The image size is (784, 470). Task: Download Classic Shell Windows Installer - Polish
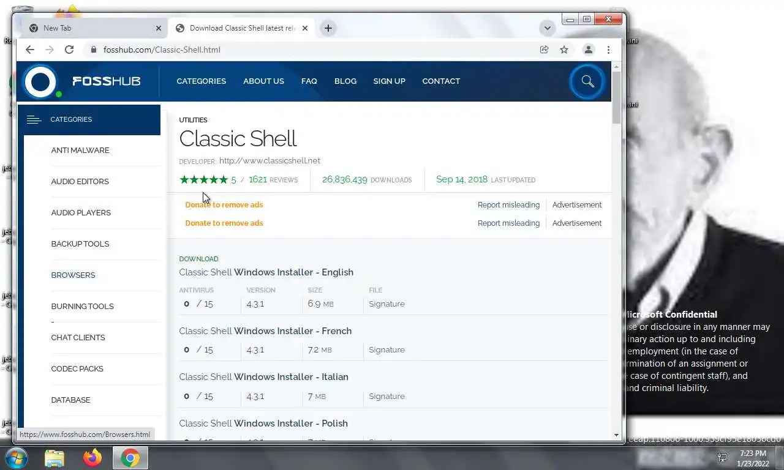(x=263, y=423)
